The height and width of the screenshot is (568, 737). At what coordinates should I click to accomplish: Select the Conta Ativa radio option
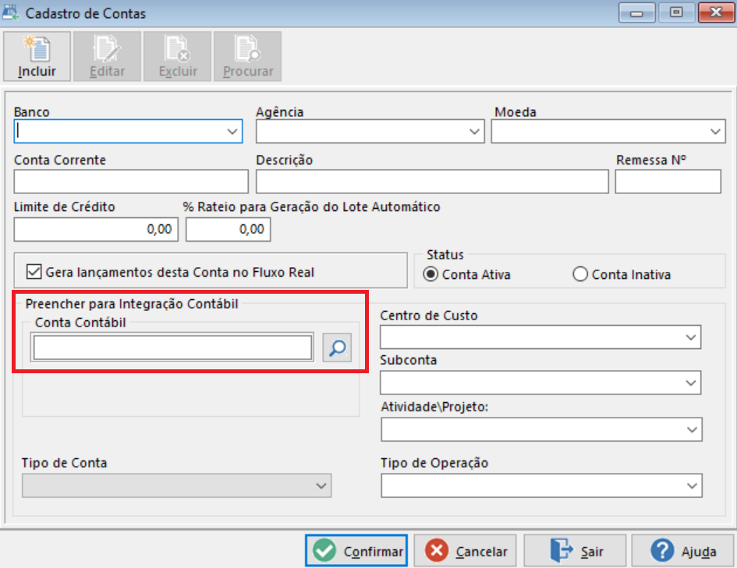[x=431, y=274]
